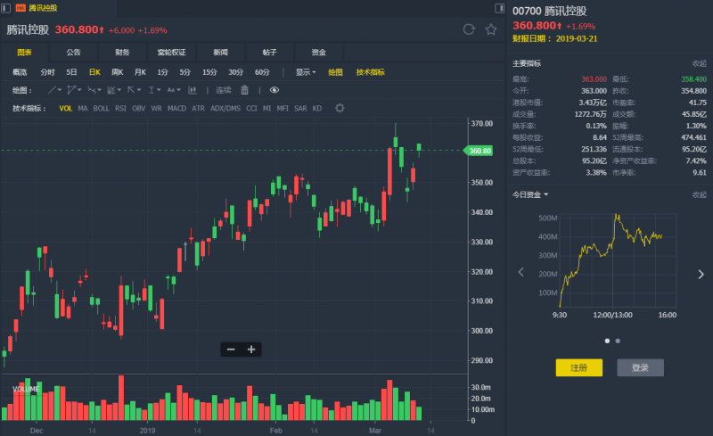Toggle the KD indicator
The width and height of the screenshot is (713, 436).
coord(317,108)
